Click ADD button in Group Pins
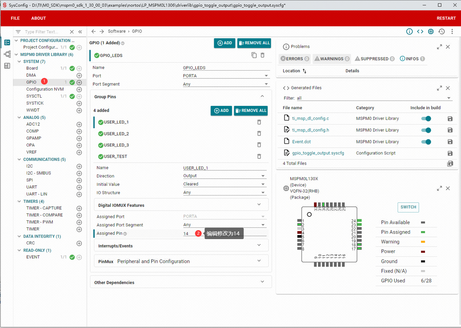The image size is (461, 328). 221,111
